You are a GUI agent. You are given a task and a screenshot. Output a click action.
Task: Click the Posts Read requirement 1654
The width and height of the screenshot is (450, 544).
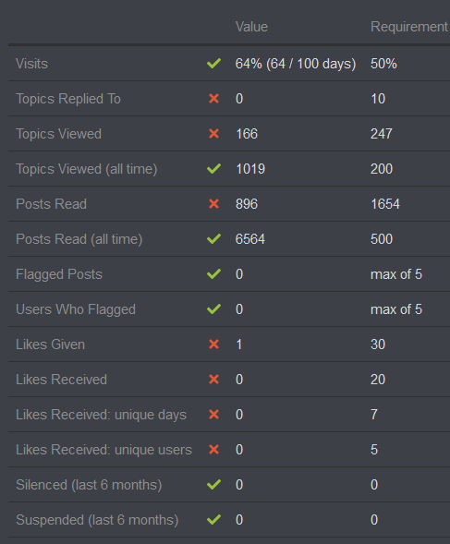(x=385, y=204)
